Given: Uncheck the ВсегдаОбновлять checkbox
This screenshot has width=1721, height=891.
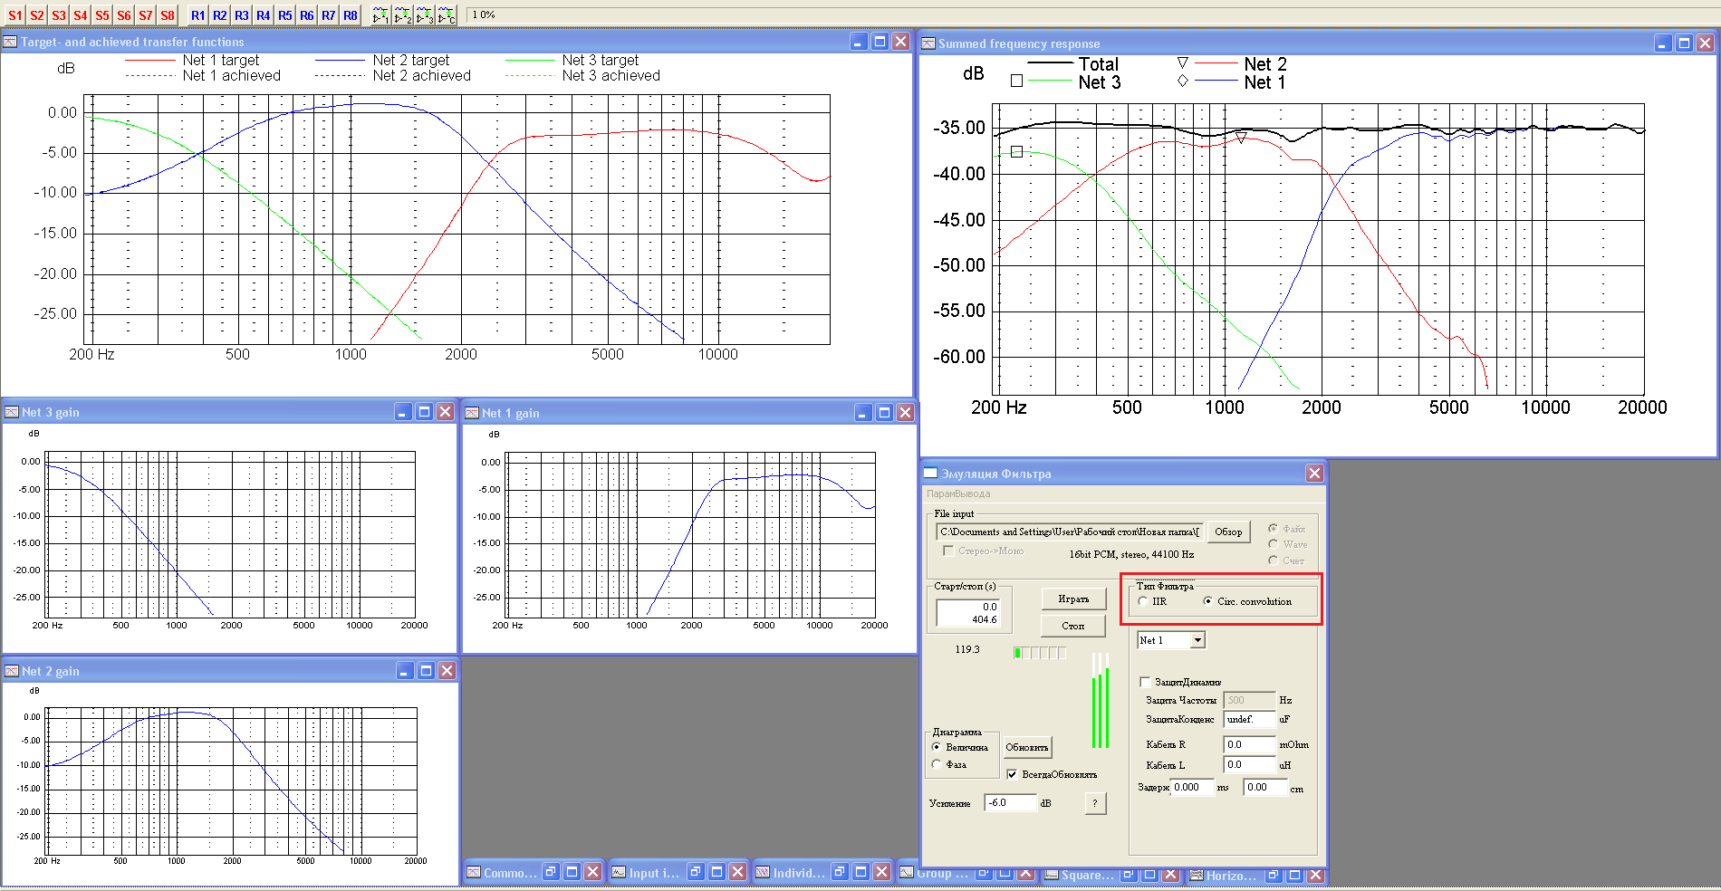Looking at the screenshot, I should [x=1012, y=774].
